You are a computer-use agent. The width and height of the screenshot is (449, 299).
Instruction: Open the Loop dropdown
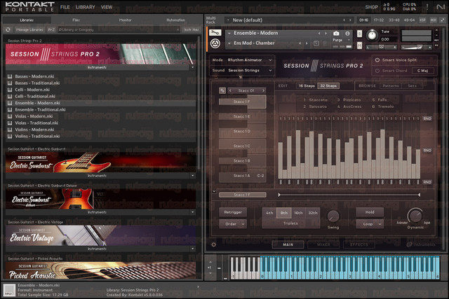pyautogui.click(x=370, y=224)
